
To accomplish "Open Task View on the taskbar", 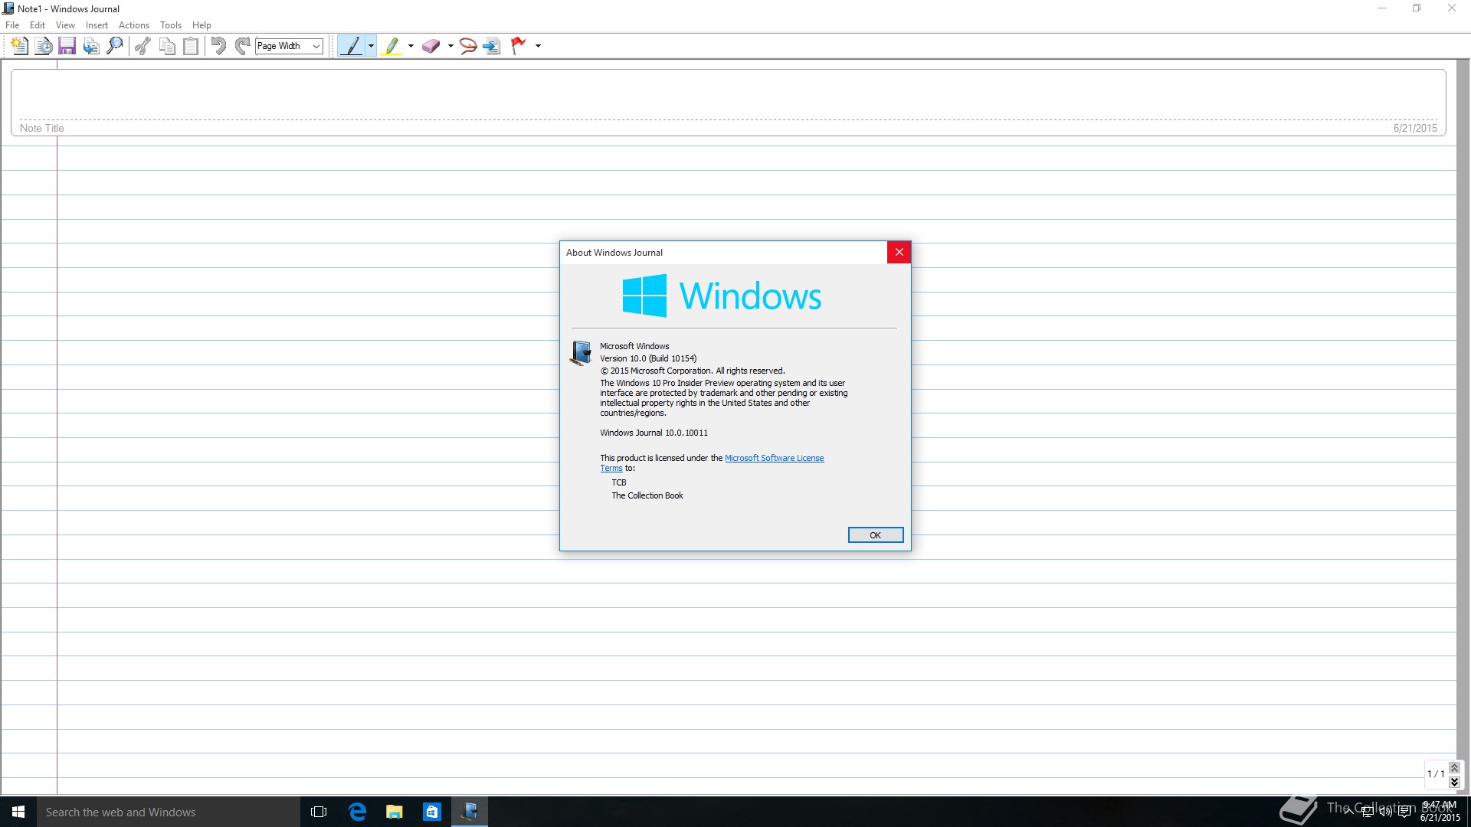I will pyautogui.click(x=319, y=812).
